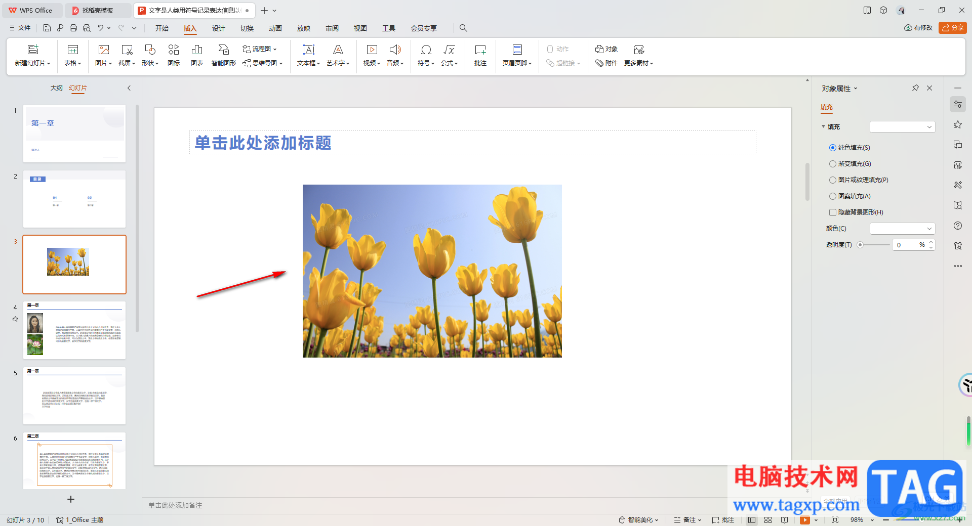Click the Video (视频) insert icon

(x=372, y=50)
